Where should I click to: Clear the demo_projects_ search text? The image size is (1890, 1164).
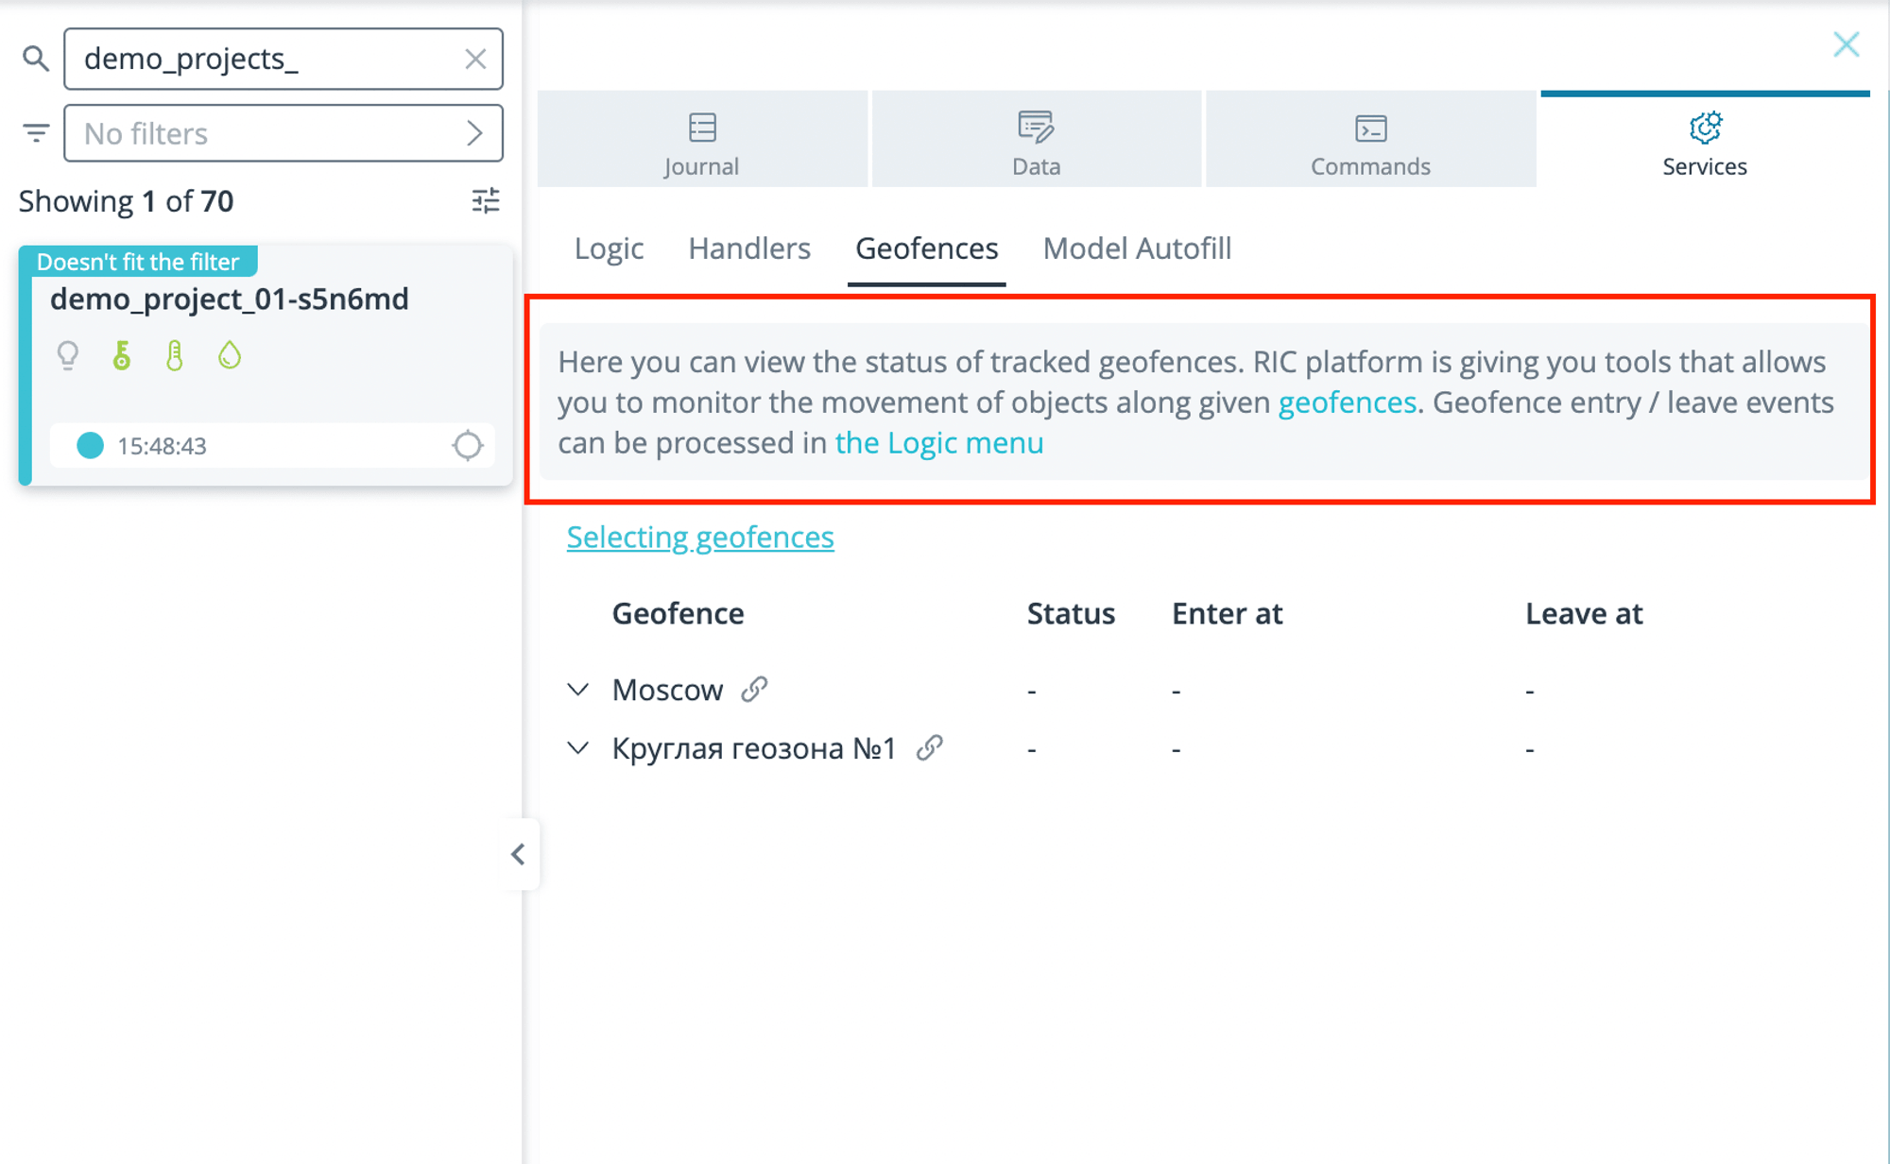point(475,59)
